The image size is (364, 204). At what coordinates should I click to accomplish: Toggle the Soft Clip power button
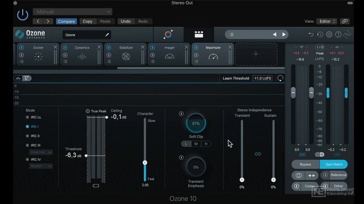pos(181,113)
